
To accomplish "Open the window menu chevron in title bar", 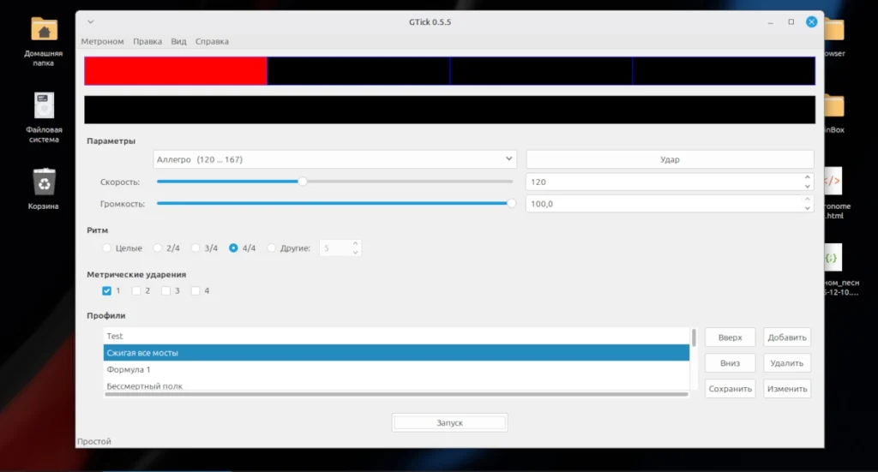I will pyautogui.click(x=91, y=21).
